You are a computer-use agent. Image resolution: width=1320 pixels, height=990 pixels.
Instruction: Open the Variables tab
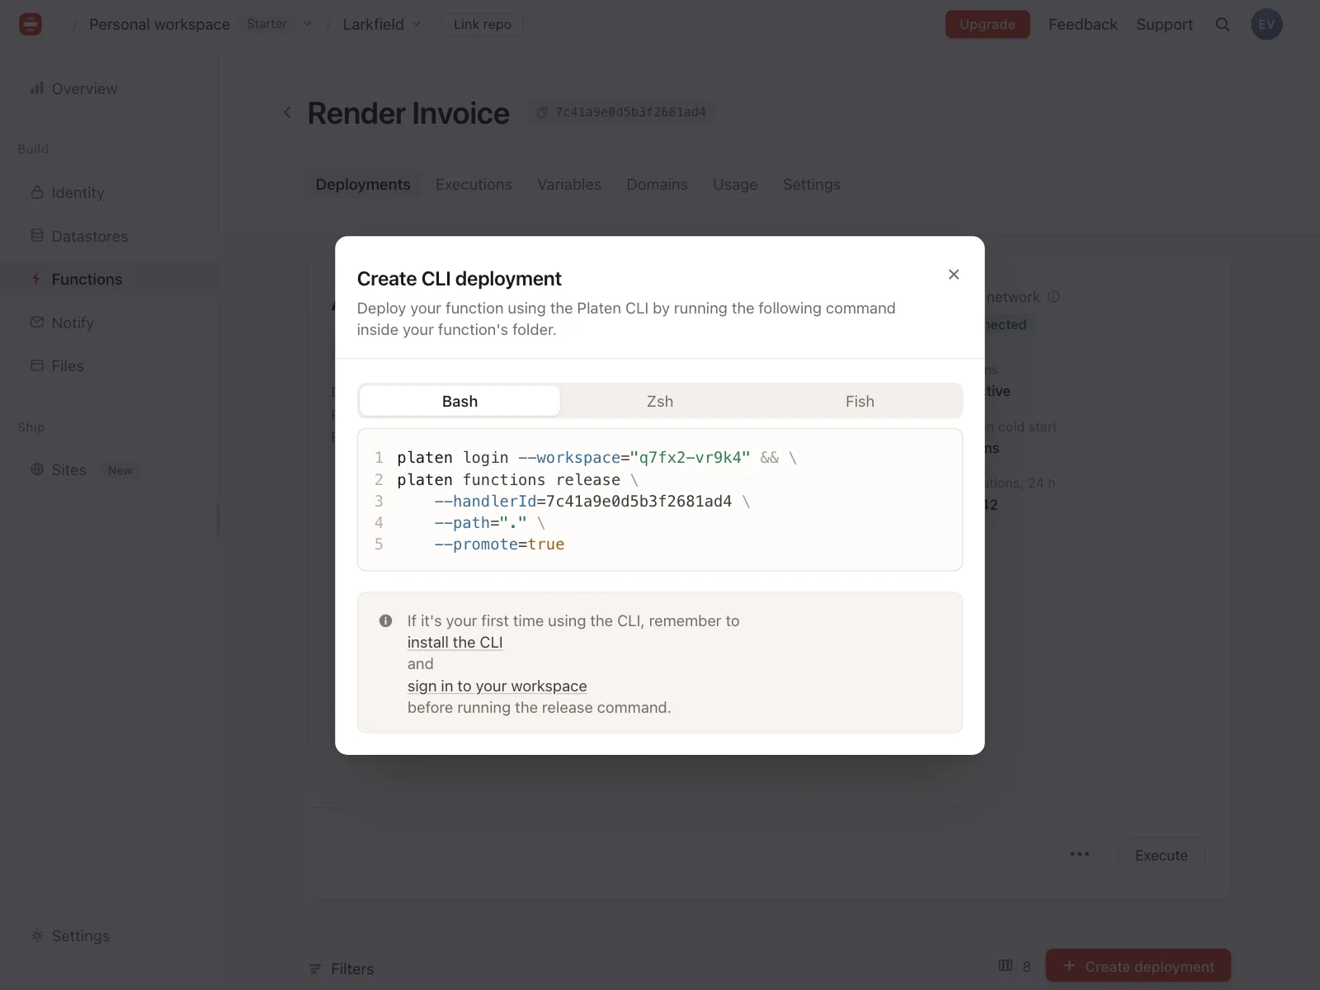click(x=569, y=184)
